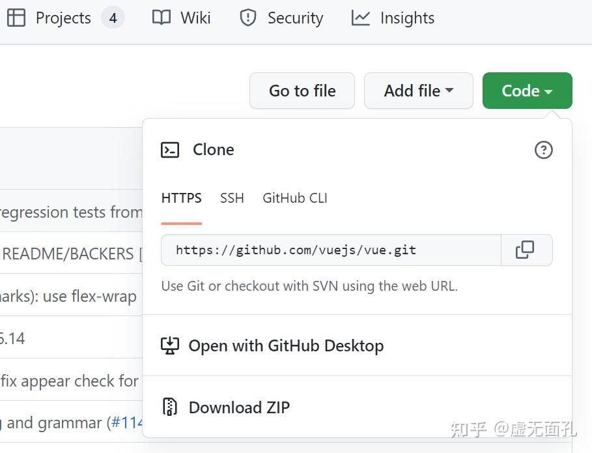Click the Insights graph icon
Image resolution: width=592 pixels, height=453 pixels.
coord(360,18)
